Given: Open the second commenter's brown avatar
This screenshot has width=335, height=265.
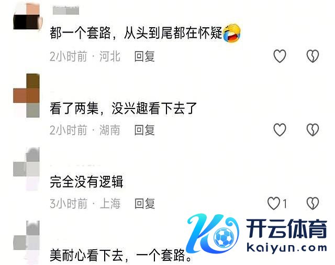Looking at the screenshot, I should pos(27,95).
